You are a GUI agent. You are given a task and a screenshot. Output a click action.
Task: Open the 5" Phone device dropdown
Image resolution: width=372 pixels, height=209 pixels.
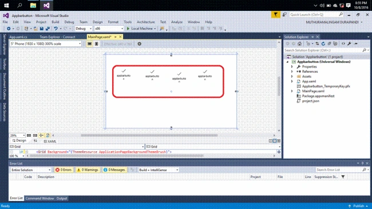coord(46,44)
